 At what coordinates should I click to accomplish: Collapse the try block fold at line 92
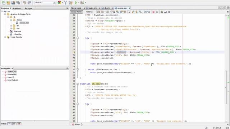click(x=78, y=104)
